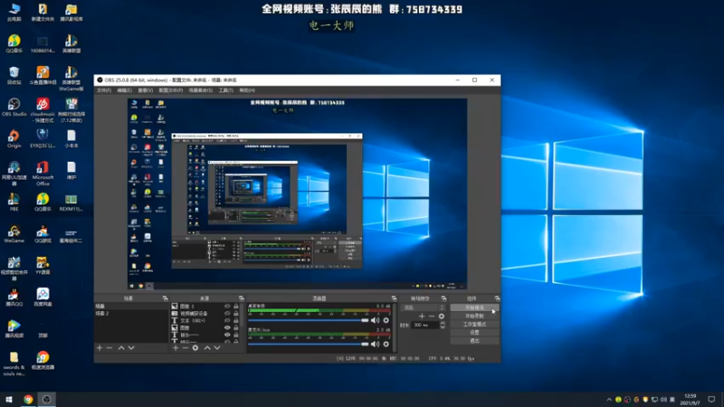Pop out the 来源 dock panel
Image resolution: width=724 pixels, height=407 pixels.
coord(241,298)
